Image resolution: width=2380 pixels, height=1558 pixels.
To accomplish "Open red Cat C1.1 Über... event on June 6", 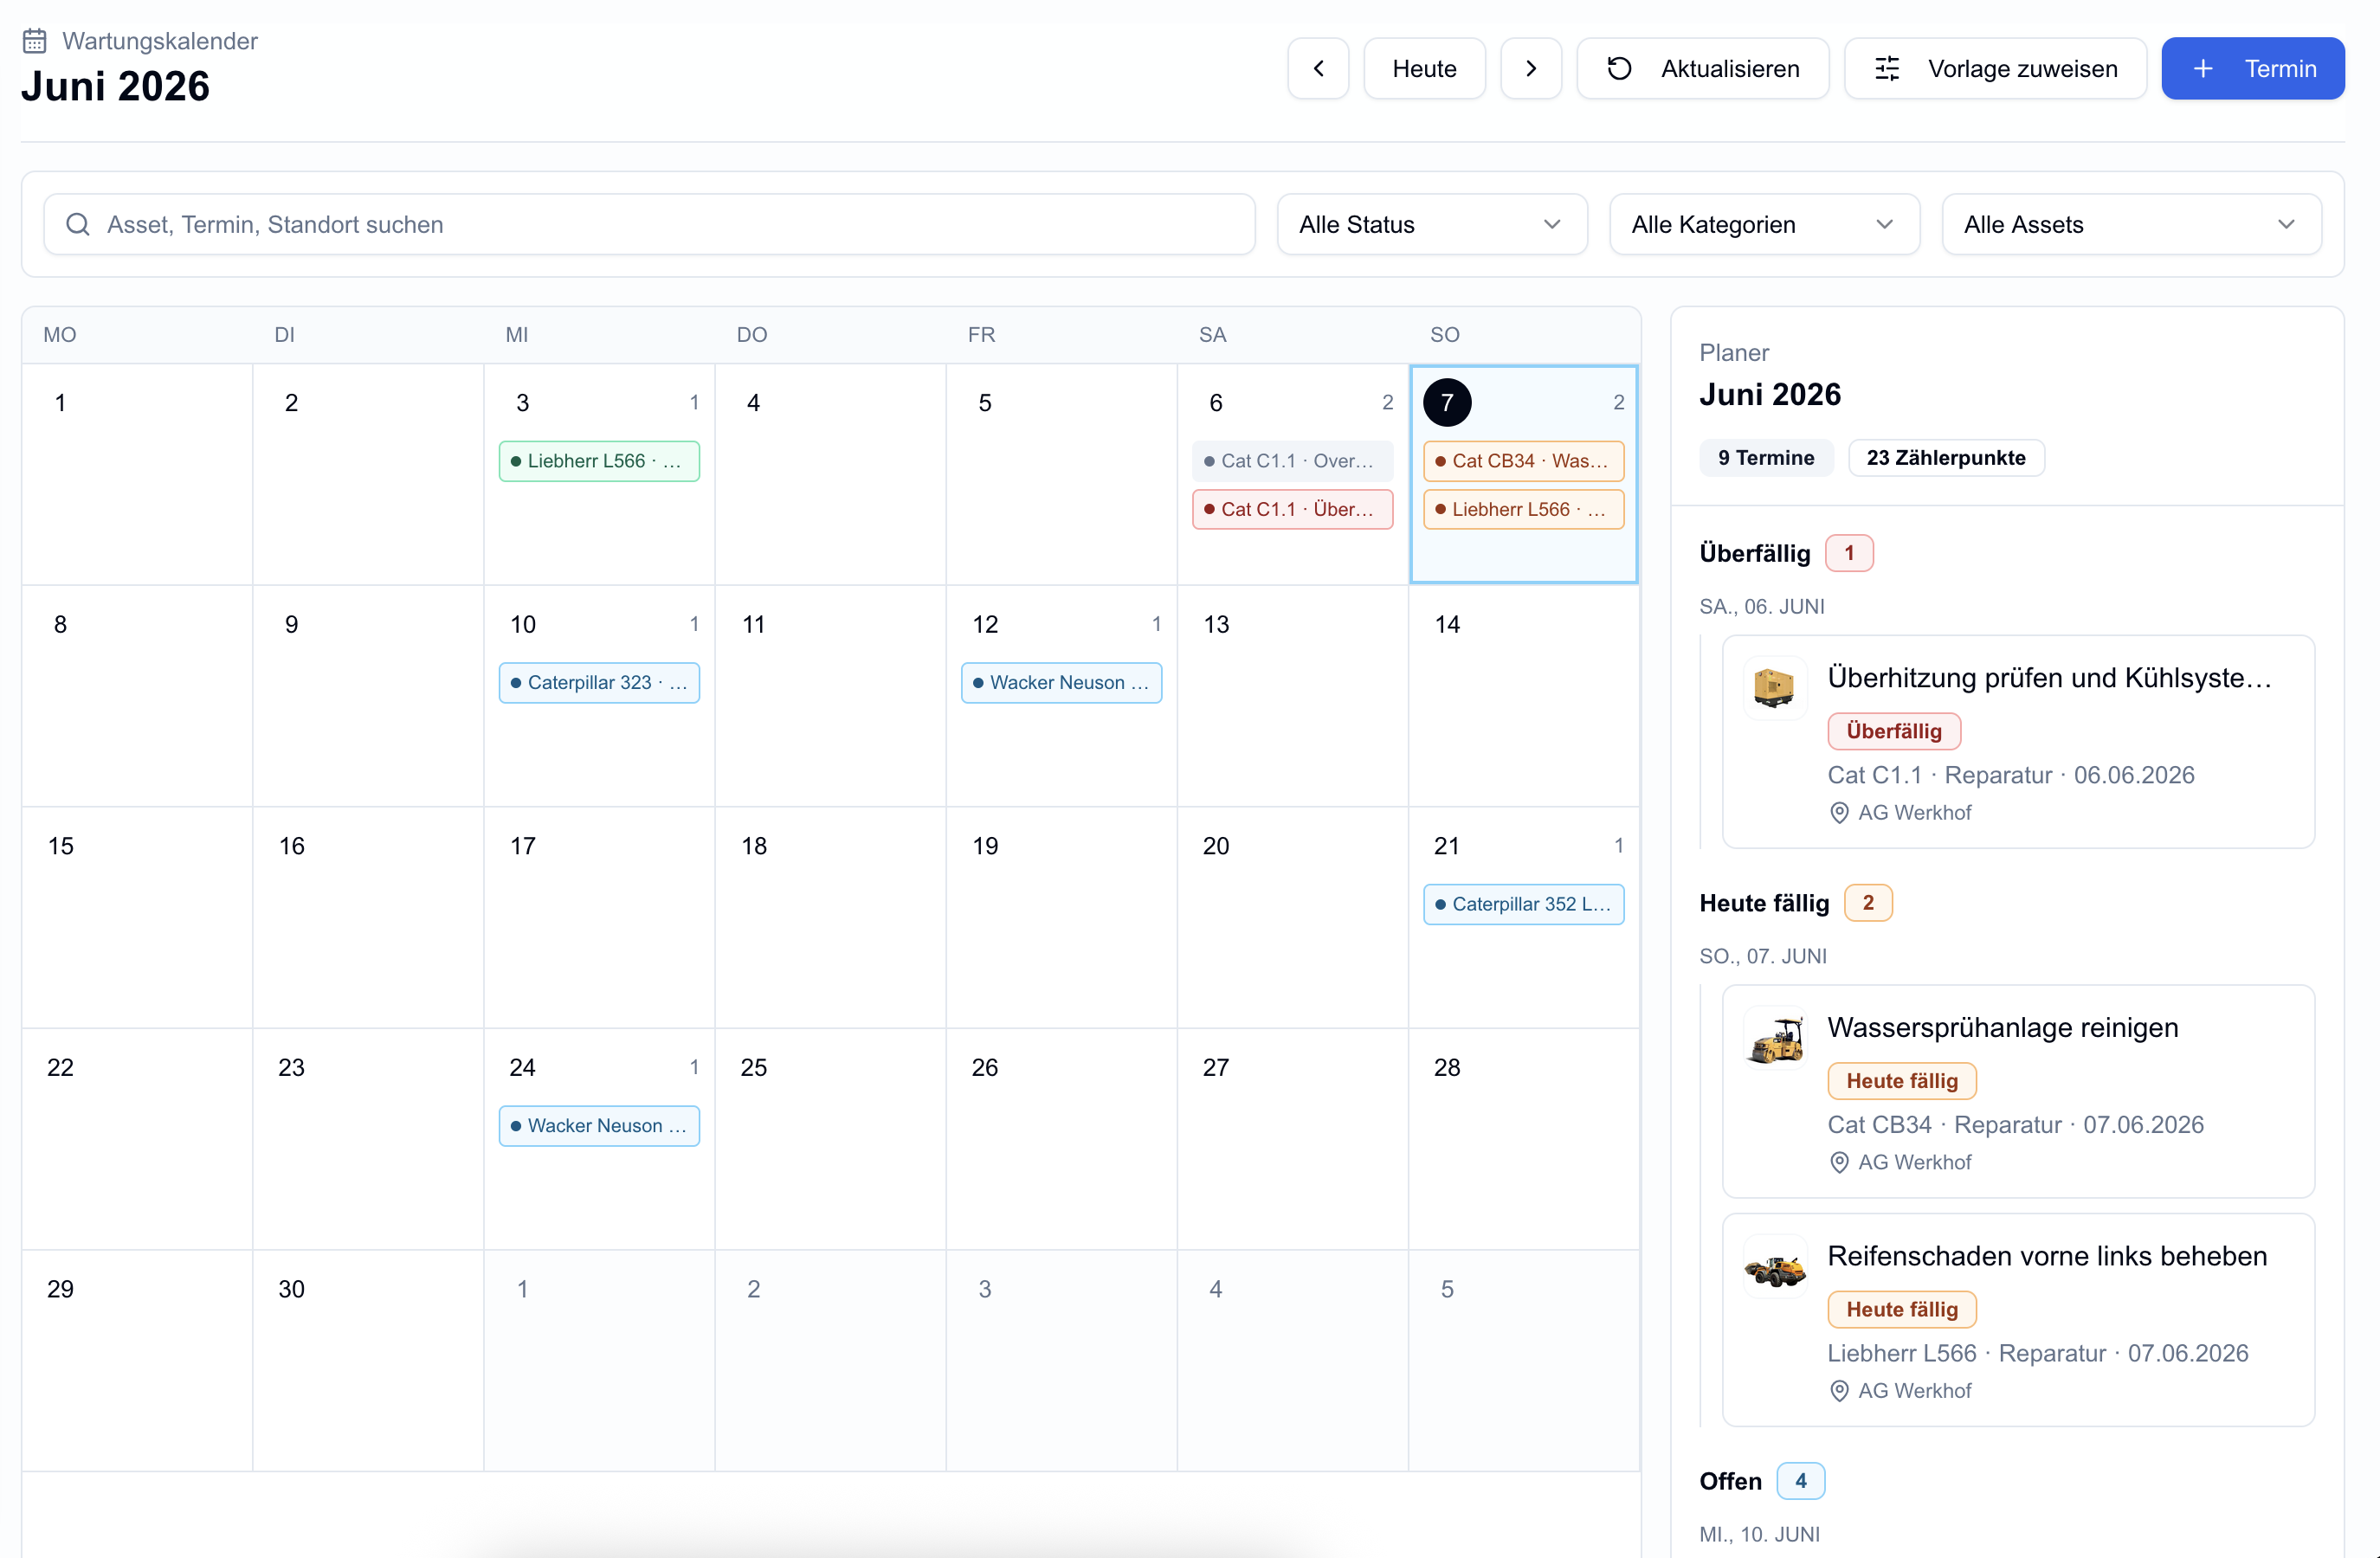I will [x=1292, y=509].
